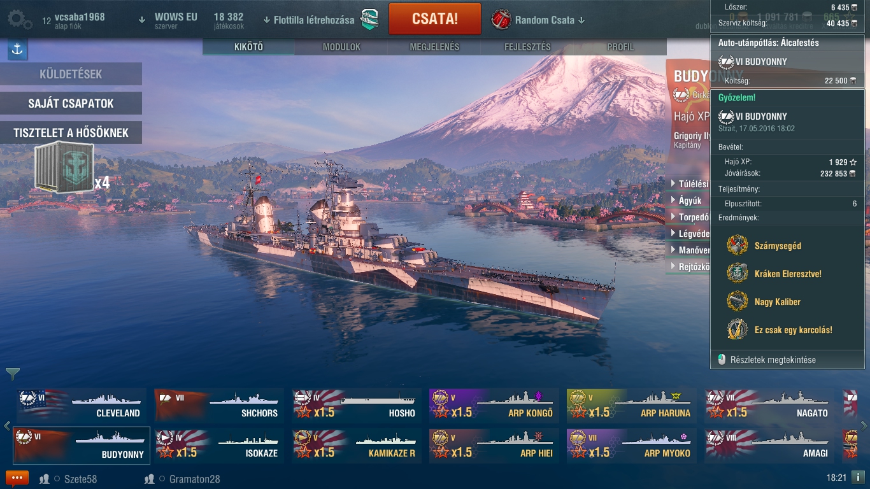Switch to the FEJLESZTÉS tab

point(527,47)
